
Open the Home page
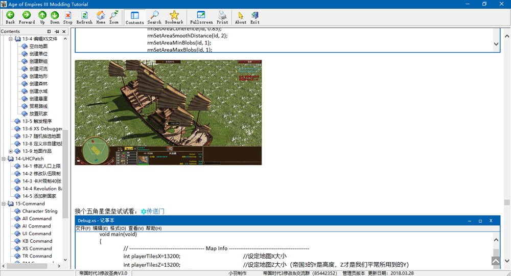(101, 17)
